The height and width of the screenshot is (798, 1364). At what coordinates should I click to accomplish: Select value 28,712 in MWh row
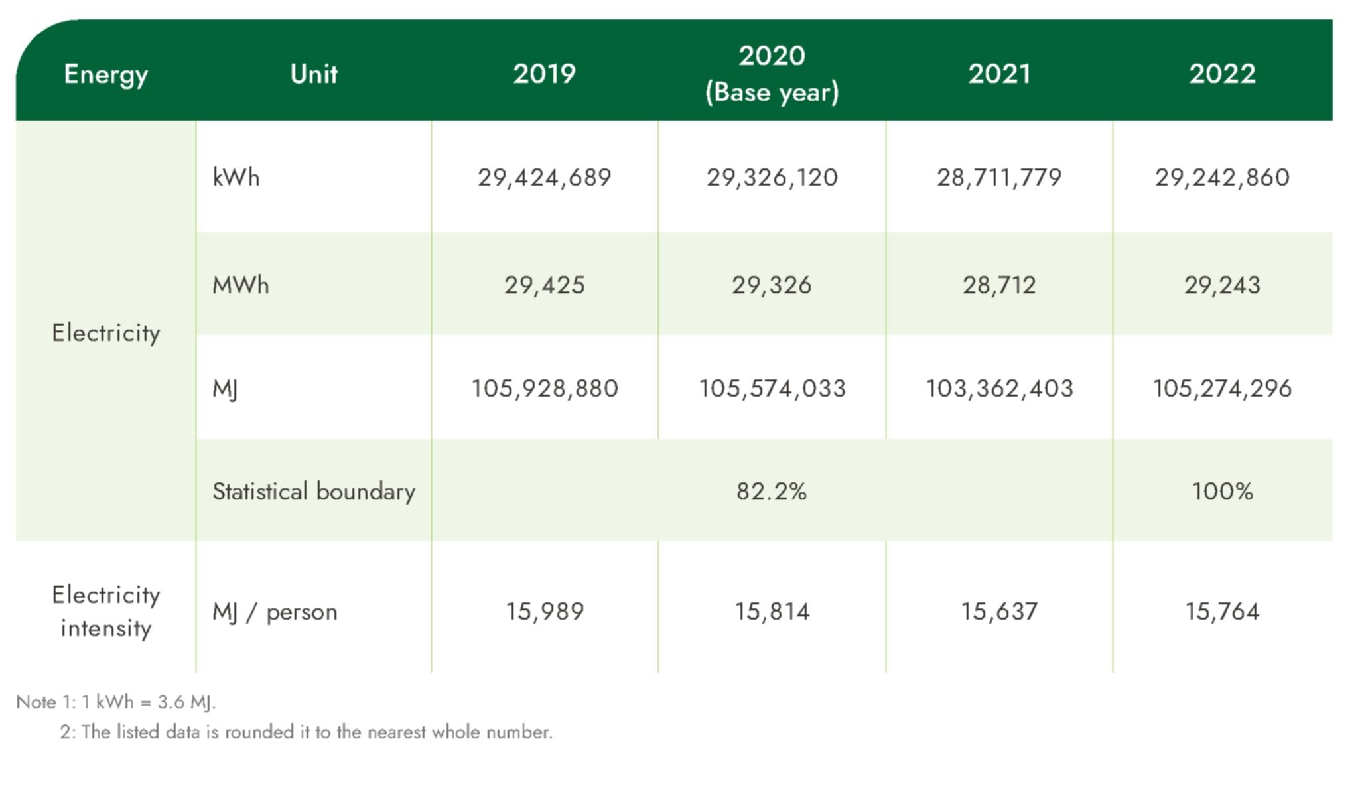(x=999, y=285)
